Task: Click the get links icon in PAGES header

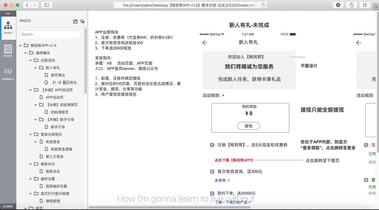Action: 82,21
